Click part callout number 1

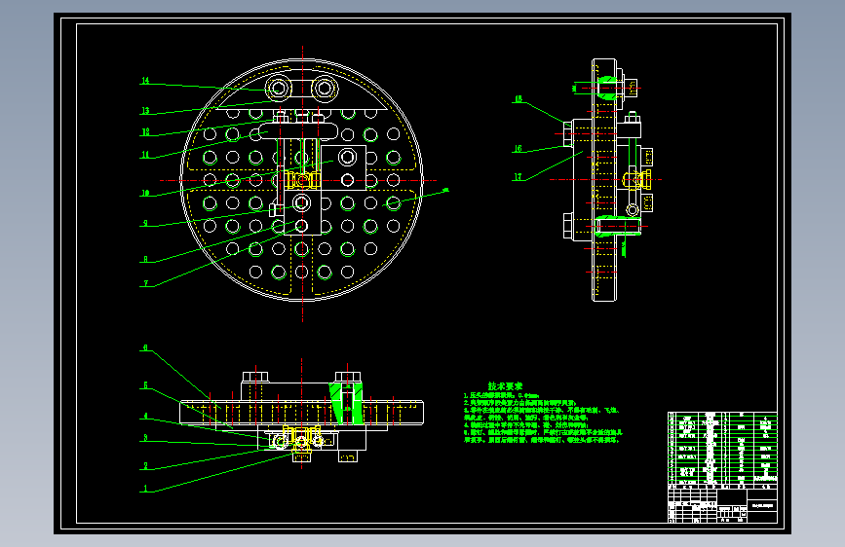point(145,489)
